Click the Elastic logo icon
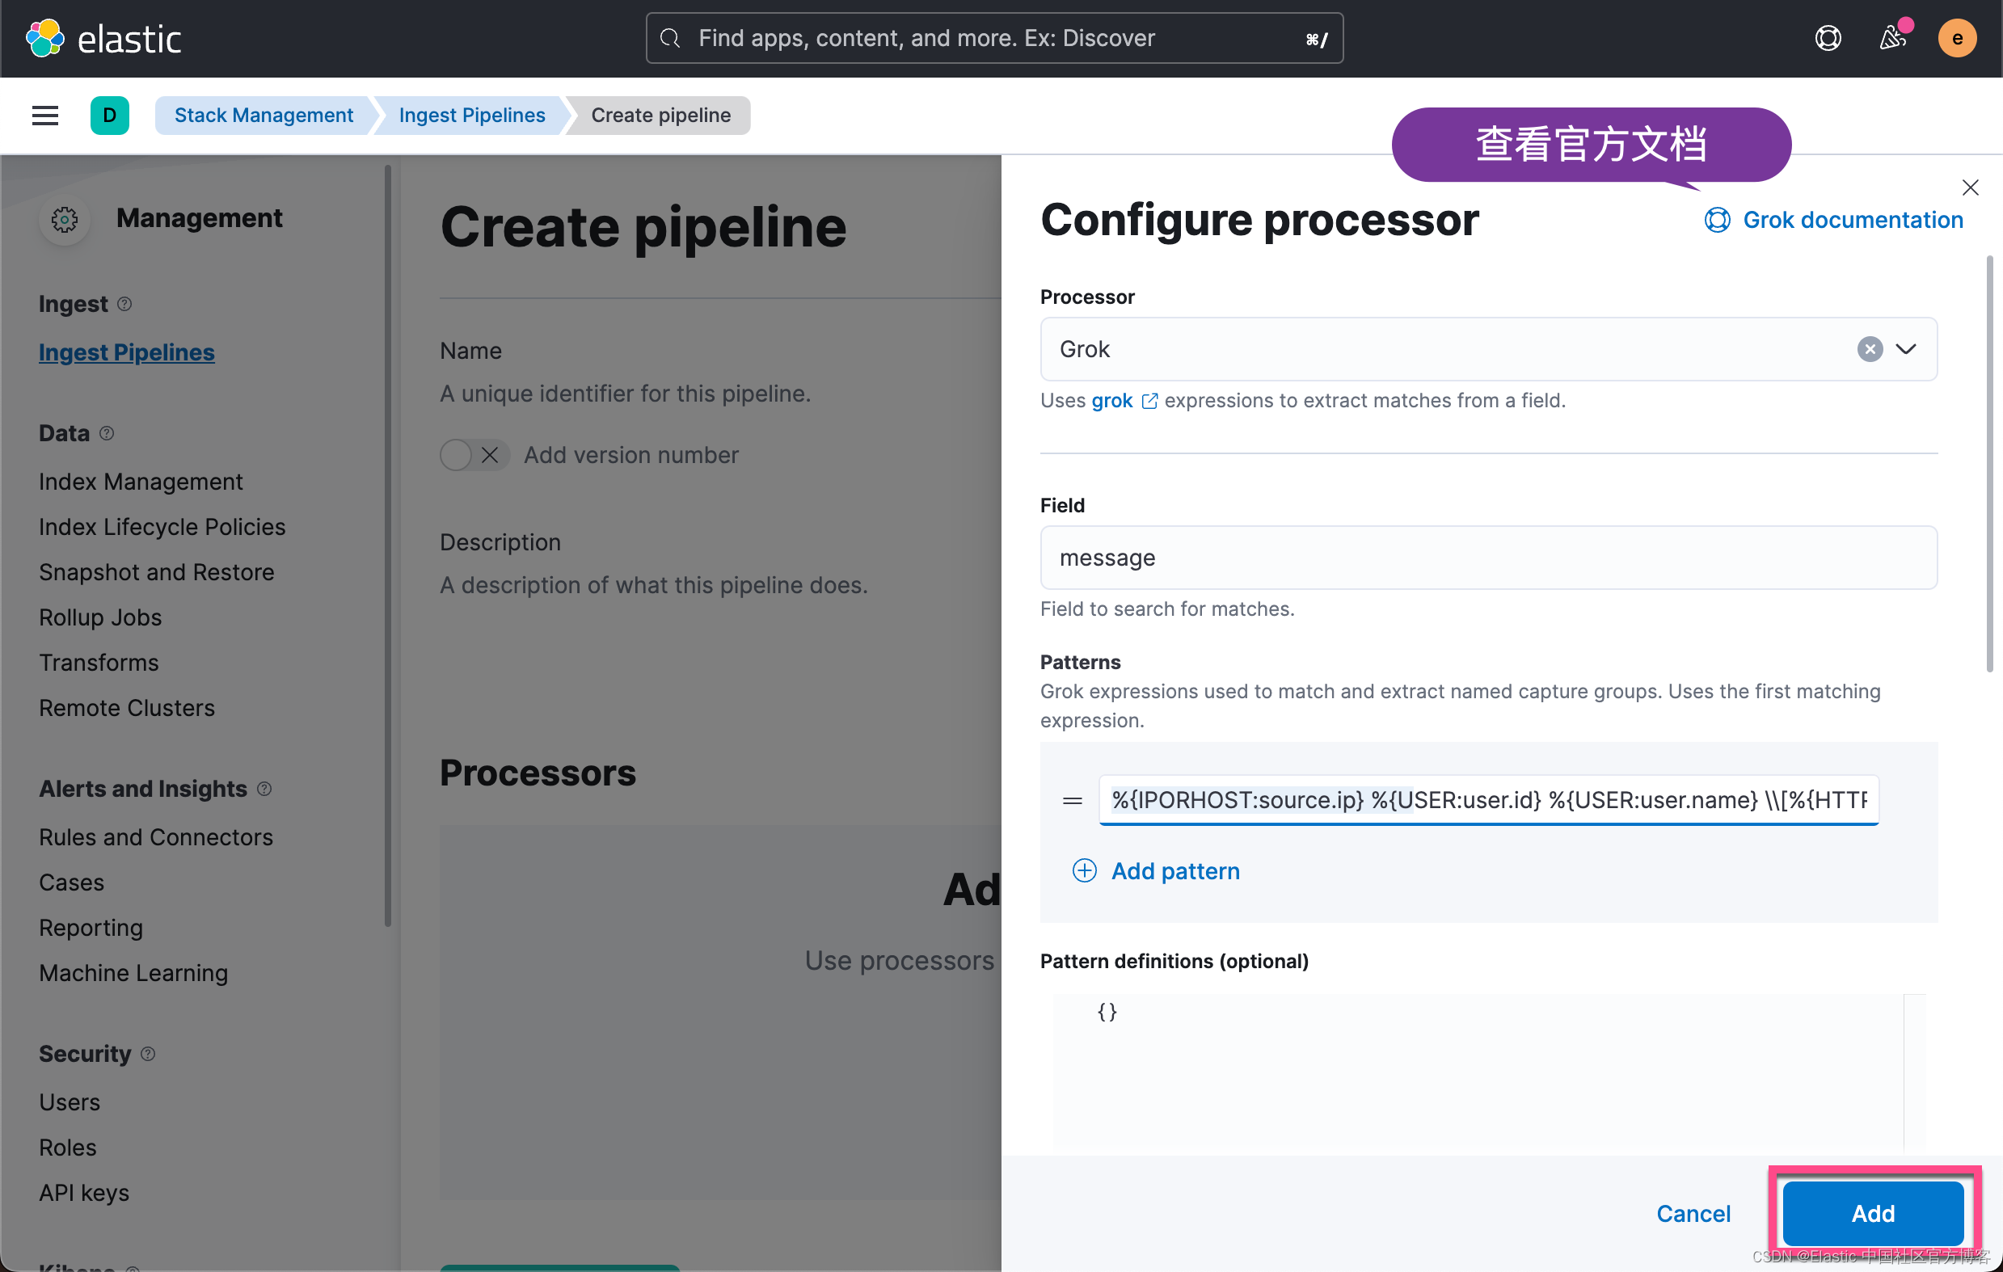 pos(45,38)
